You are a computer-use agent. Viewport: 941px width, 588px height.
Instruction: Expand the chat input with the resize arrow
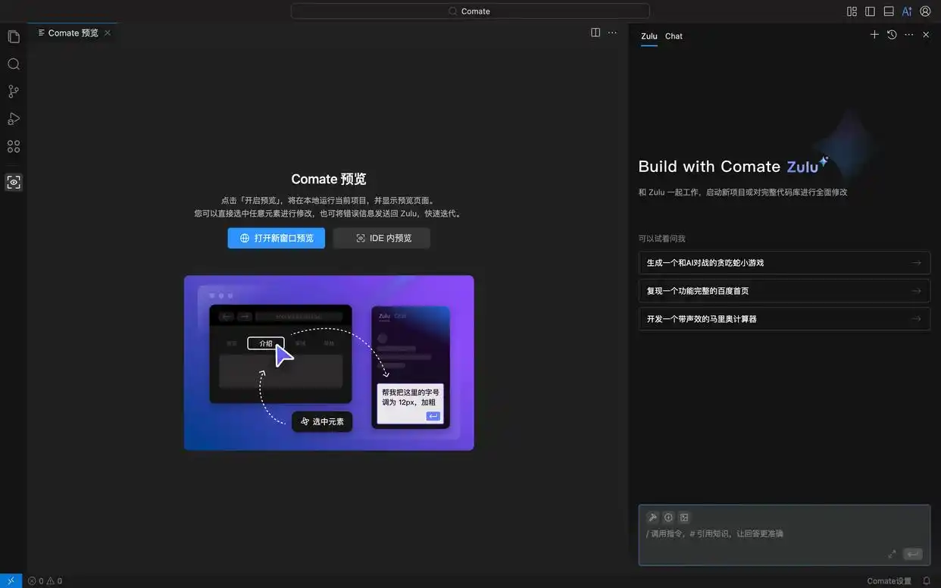coord(892,554)
